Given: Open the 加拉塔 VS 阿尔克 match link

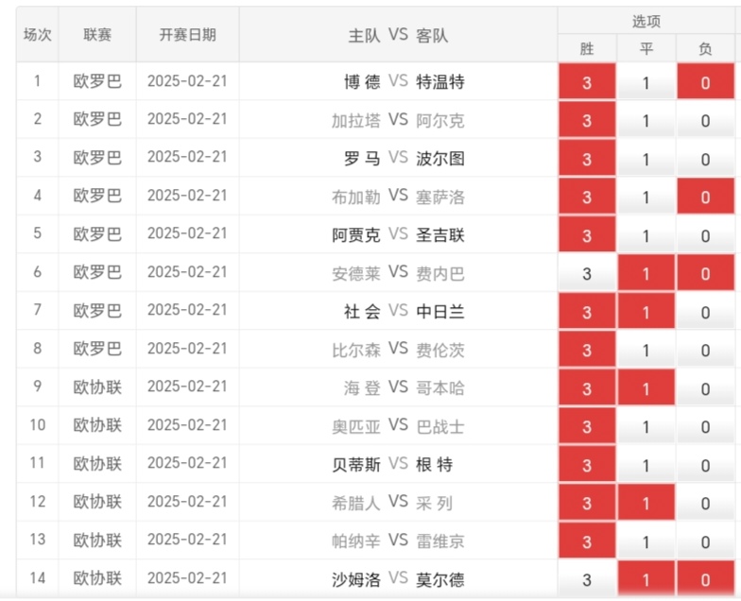Looking at the screenshot, I should (398, 120).
